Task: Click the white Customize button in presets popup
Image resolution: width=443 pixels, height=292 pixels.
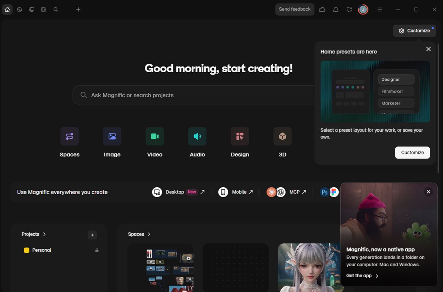Action: click(412, 153)
